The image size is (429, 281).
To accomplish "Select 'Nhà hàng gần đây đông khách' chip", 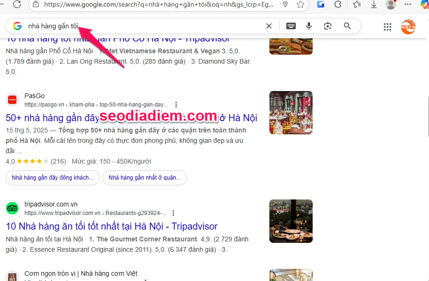I will click(x=53, y=178).
